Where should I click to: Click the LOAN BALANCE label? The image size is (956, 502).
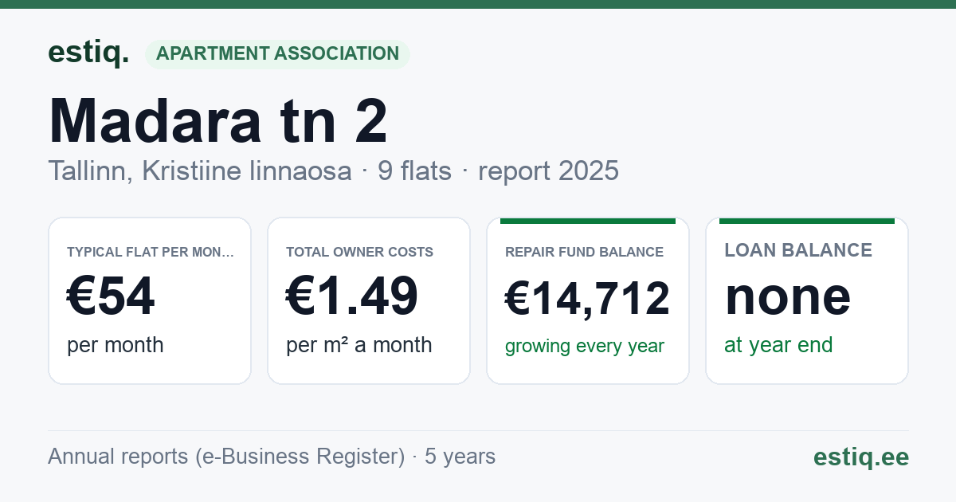(x=798, y=250)
